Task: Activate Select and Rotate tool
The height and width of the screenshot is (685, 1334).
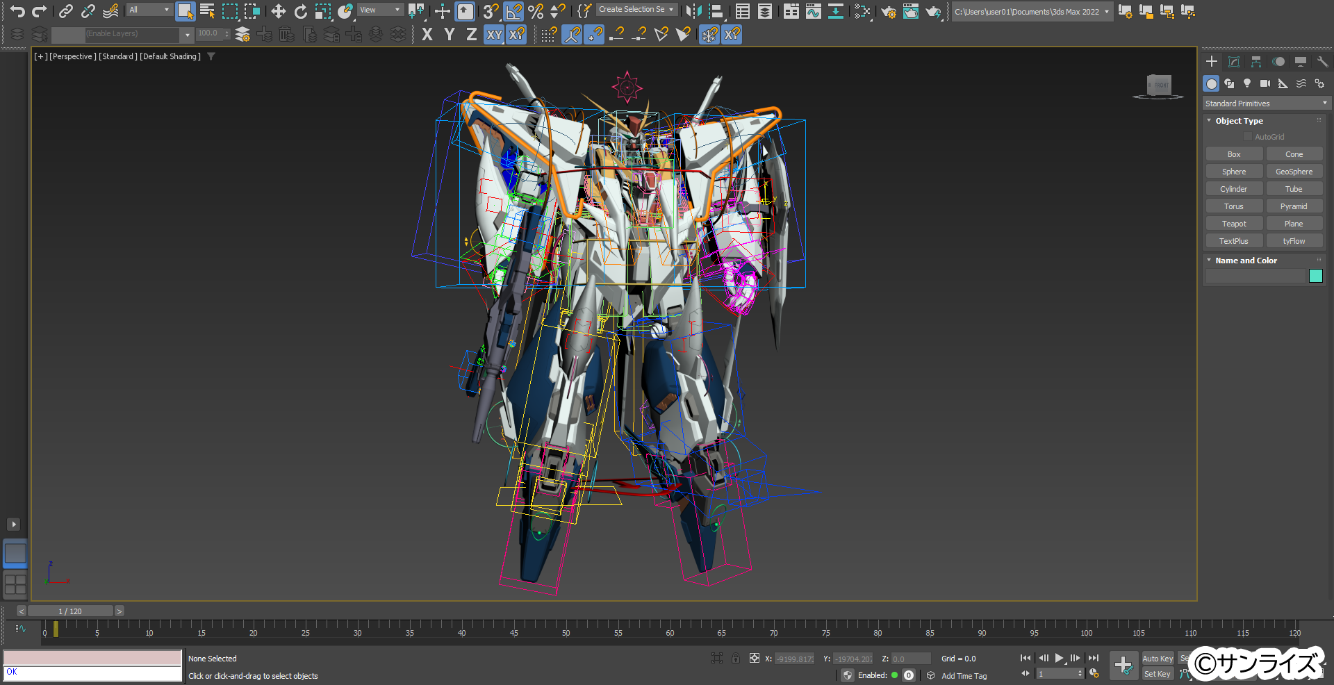Action: coord(300,11)
